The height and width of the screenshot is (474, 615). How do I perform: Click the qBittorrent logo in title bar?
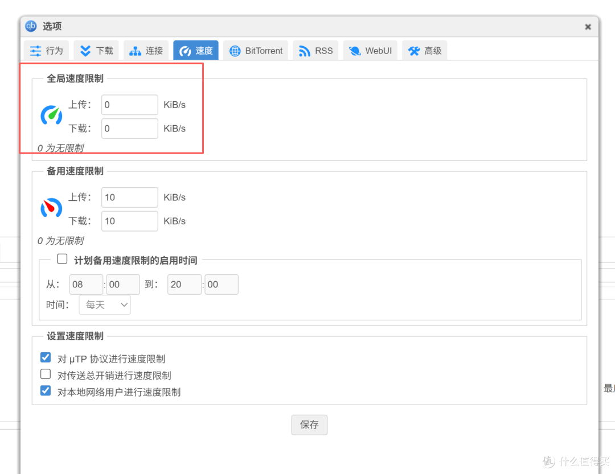pyautogui.click(x=31, y=26)
